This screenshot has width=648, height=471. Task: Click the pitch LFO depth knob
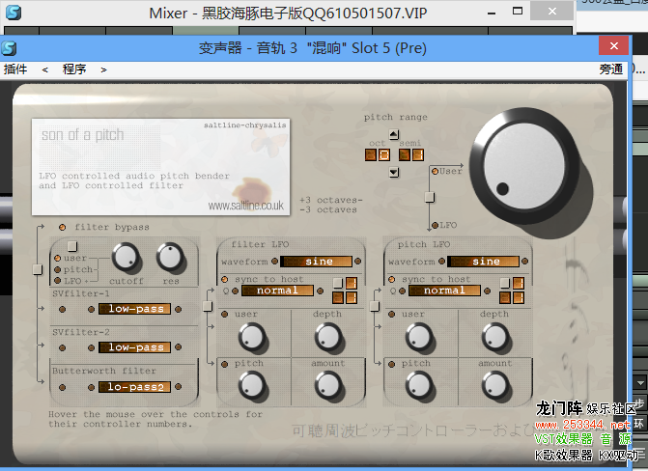point(495,337)
